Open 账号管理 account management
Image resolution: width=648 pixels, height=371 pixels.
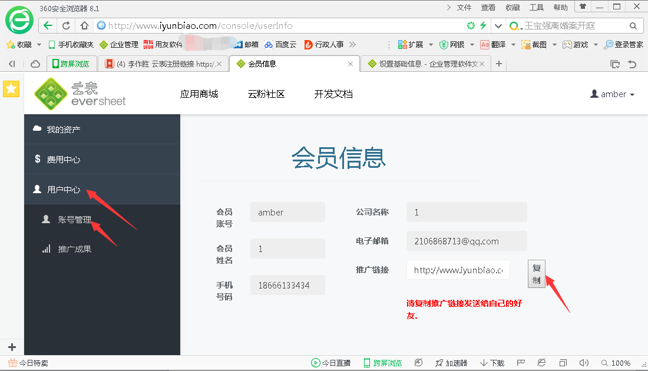tap(102, 220)
